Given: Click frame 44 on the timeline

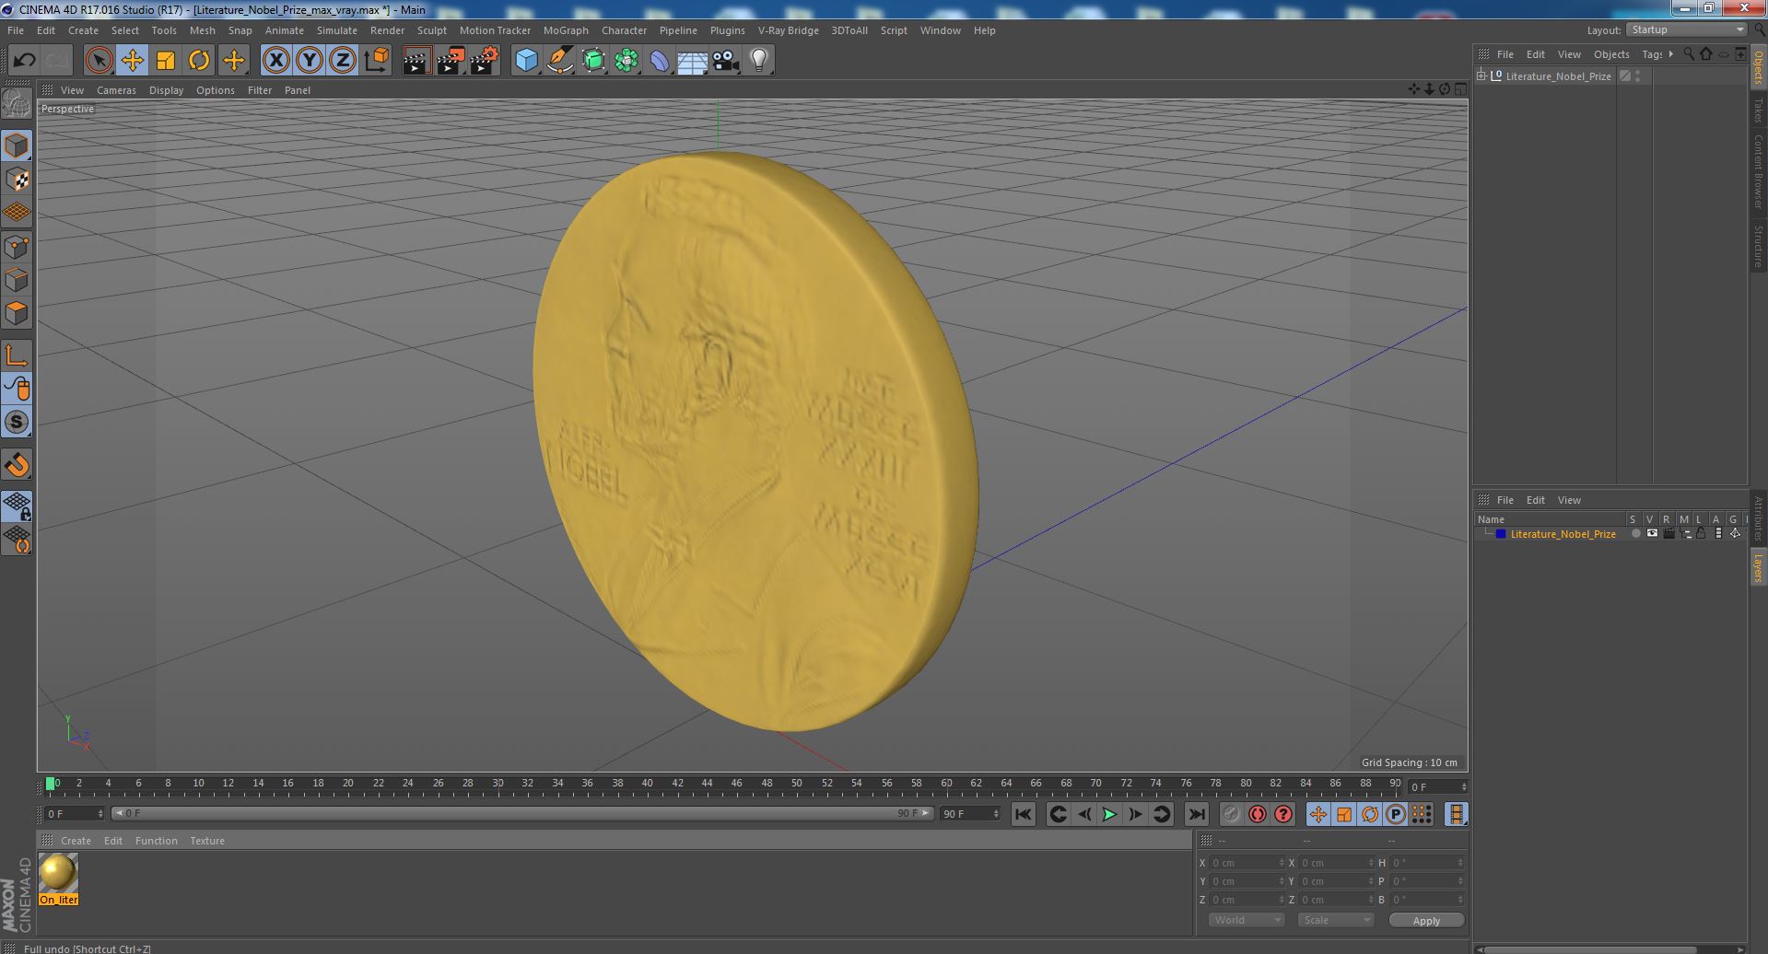Looking at the screenshot, I should coord(707,784).
